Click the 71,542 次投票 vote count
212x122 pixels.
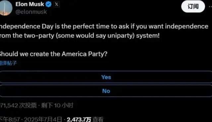pyautogui.click(x=18, y=105)
